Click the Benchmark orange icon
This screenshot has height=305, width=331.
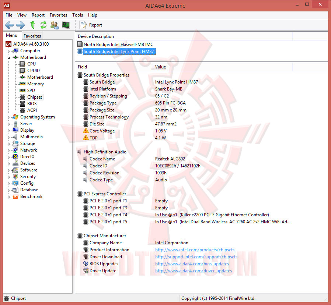click(x=15, y=196)
